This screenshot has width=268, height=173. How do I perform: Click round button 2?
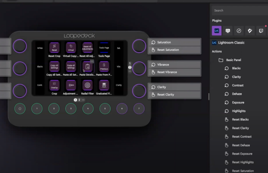54,108
